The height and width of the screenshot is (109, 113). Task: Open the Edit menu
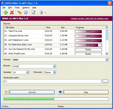10,8
